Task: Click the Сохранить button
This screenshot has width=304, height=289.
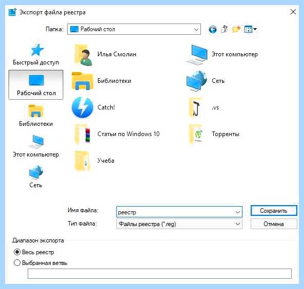Action: 274,211
